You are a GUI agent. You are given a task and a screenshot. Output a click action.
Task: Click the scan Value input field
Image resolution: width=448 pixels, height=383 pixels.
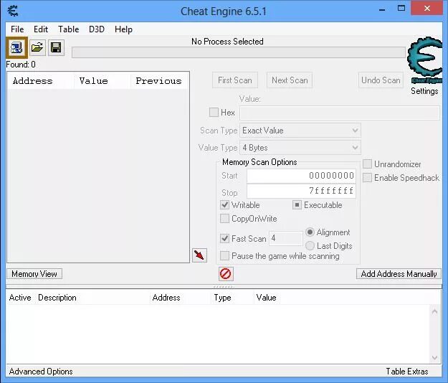(340, 113)
